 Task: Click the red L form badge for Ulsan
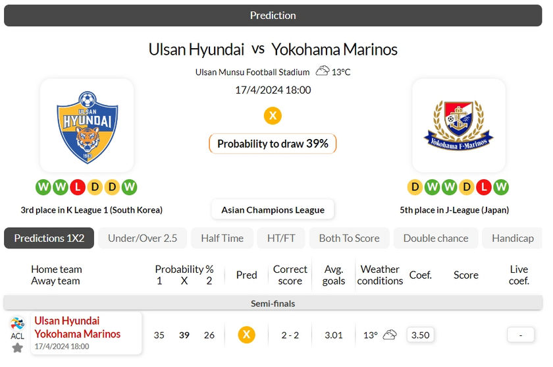point(78,187)
